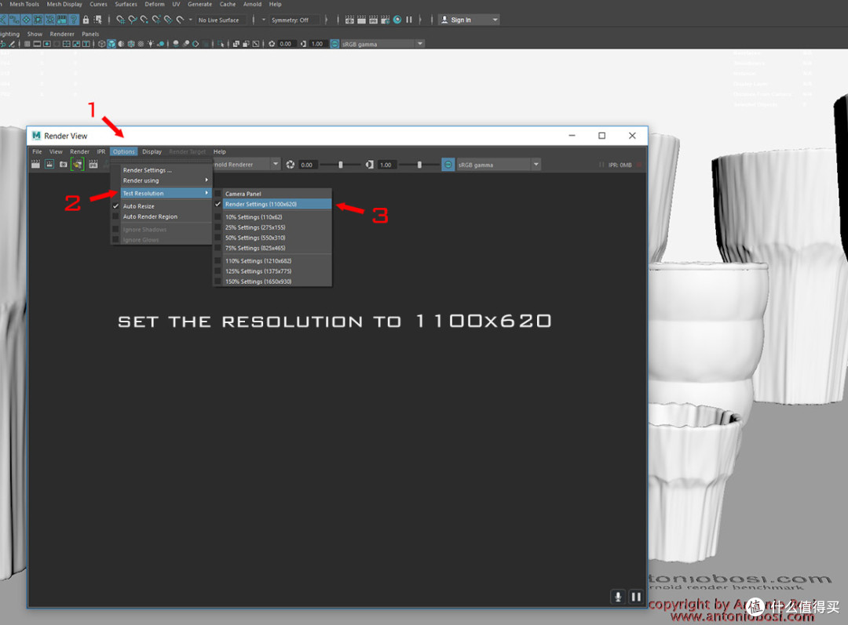Click the snap to curves magnet icon
Screen dimensions: 848x625
point(133,20)
